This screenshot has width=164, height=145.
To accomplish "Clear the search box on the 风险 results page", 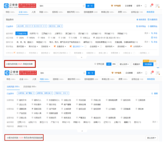I will click(x=84, y=73).
